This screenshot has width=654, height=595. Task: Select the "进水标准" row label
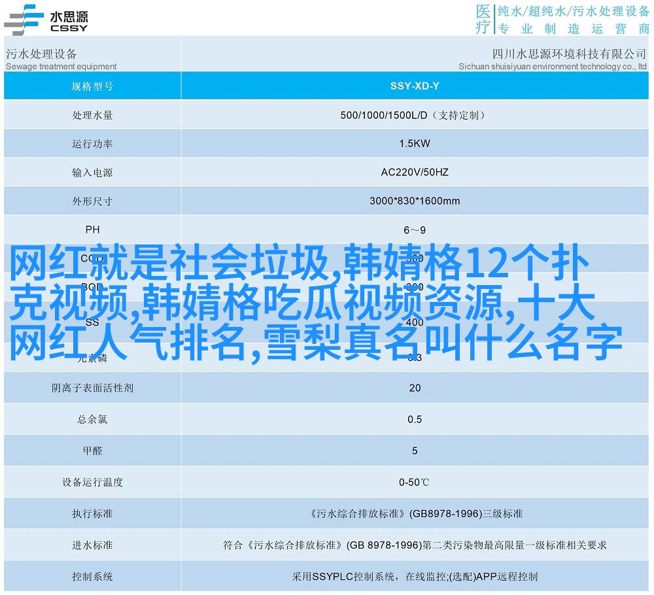92,545
